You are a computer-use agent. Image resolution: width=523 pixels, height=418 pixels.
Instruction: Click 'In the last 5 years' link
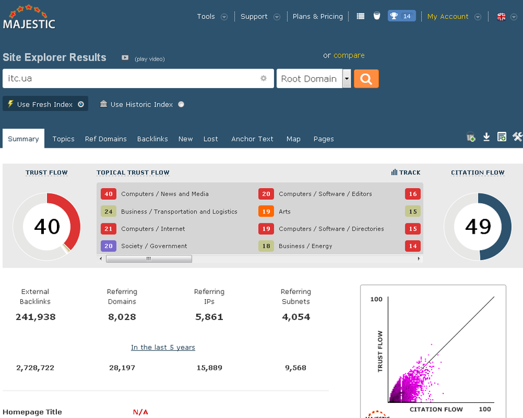[x=163, y=347]
